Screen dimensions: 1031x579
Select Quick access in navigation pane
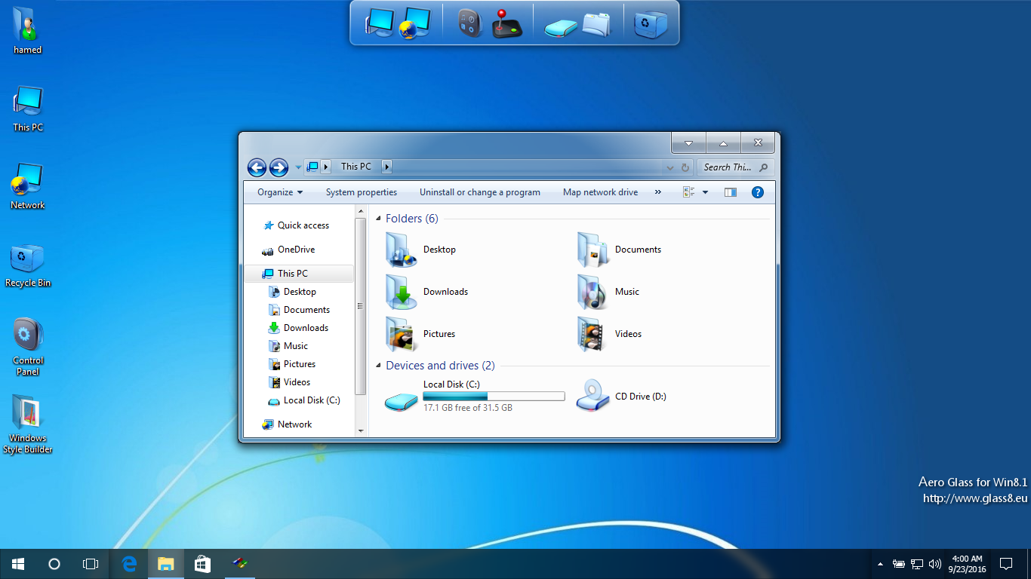(x=303, y=225)
